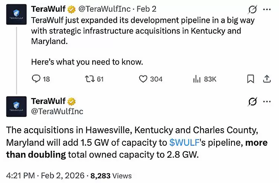
Task: Open more options menu on second tweet
Action: point(267,102)
